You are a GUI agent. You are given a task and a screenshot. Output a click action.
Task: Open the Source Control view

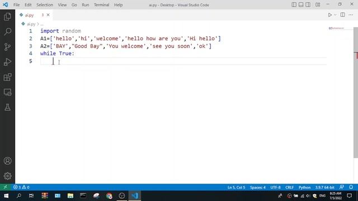[7, 47]
